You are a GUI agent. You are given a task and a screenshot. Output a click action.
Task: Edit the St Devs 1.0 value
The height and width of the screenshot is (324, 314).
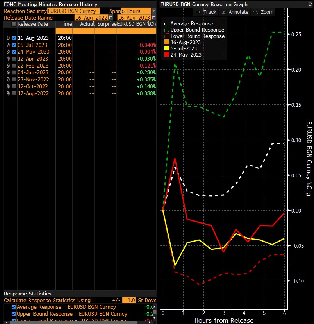(x=128, y=300)
